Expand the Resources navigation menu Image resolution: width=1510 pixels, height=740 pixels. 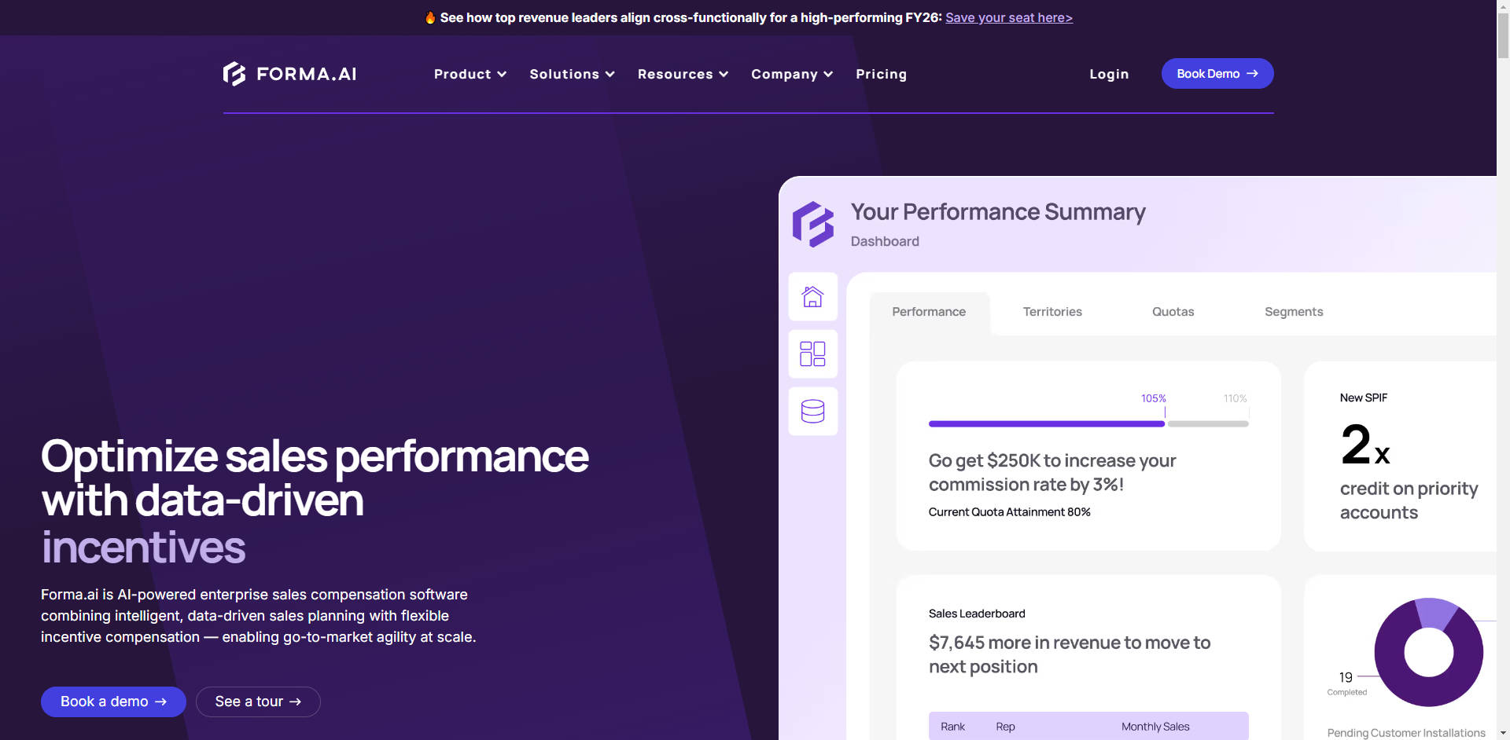pyautogui.click(x=683, y=74)
